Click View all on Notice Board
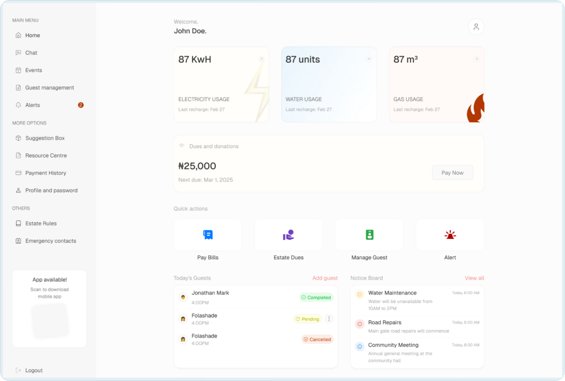 pyautogui.click(x=474, y=278)
